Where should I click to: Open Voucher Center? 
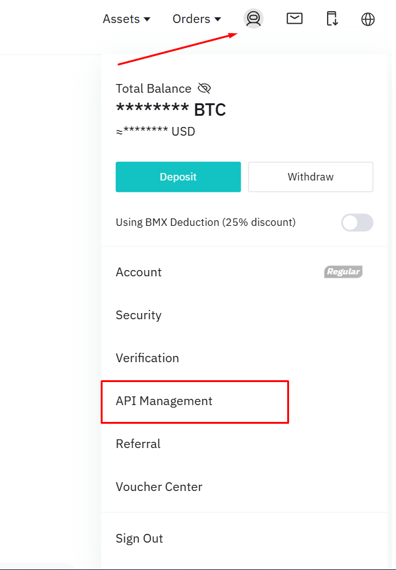coord(159,487)
